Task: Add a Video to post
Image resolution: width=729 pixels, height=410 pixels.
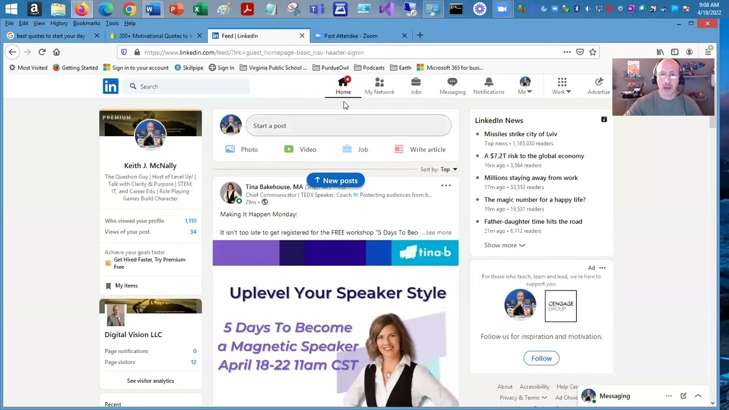Action: 300,149
